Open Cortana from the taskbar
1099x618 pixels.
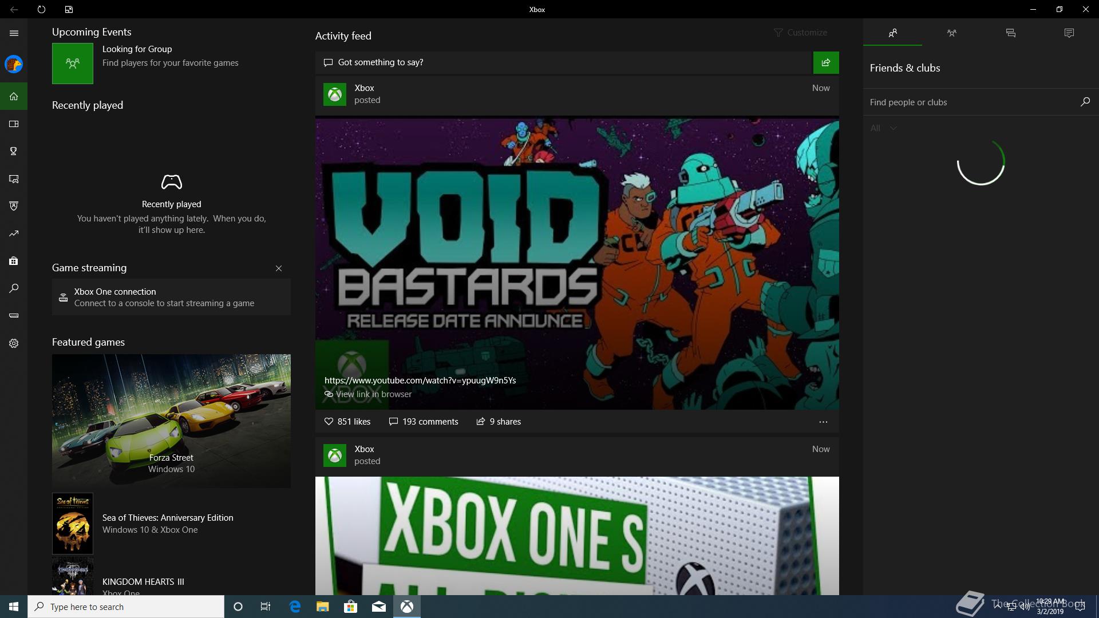(238, 607)
